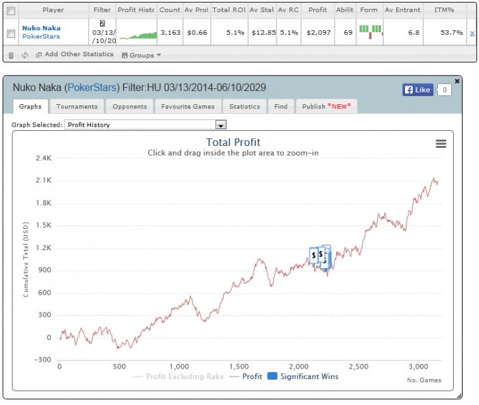This screenshot has height=405, width=479.
Task: Open the Nuko Naka player link
Action: 41,28
